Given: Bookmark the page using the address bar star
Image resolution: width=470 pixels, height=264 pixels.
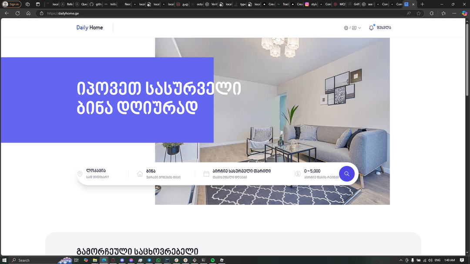Looking at the screenshot, I should coord(418,13).
